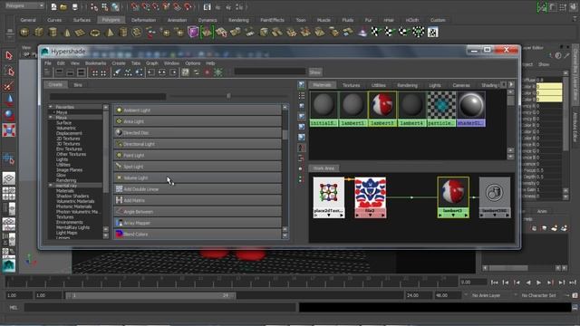Select the arrow Select tool in toolbox
The width and height of the screenshot is (580, 326).
point(9,55)
